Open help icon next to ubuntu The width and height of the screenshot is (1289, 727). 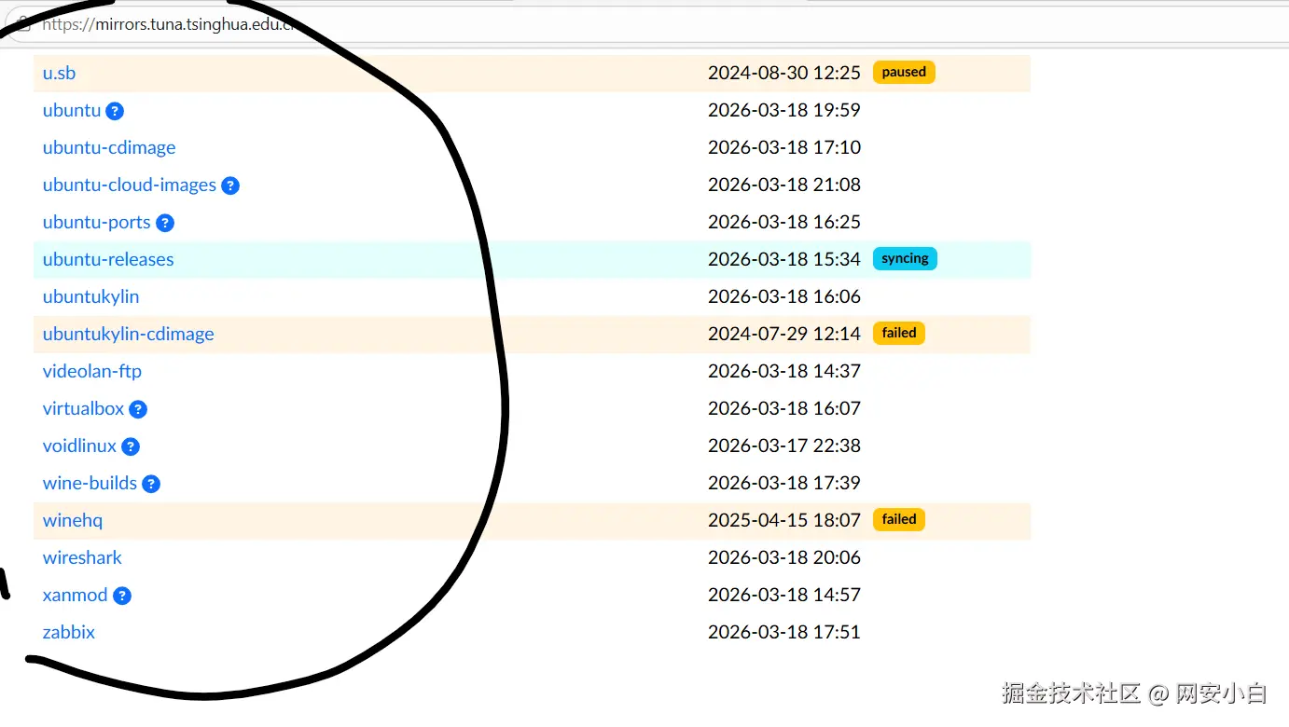tap(115, 111)
